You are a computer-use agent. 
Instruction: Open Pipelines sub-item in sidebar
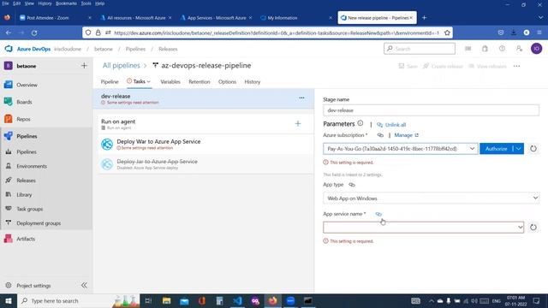(27, 152)
